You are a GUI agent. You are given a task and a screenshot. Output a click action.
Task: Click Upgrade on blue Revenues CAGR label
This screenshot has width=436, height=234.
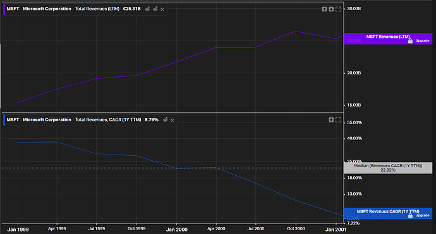click(422, 216)
